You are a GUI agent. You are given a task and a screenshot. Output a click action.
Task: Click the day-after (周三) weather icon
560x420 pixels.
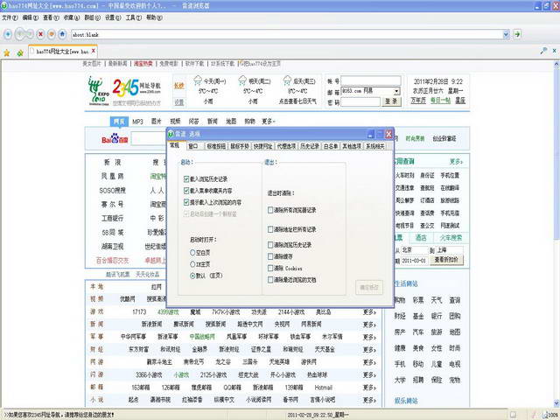pos(287,80)
